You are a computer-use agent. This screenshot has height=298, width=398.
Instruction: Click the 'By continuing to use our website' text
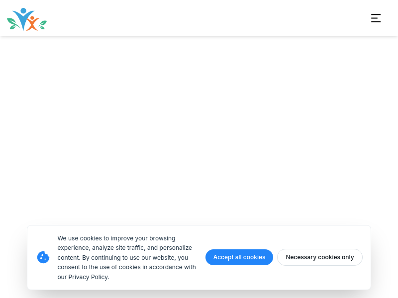click(x=135, y=257)
